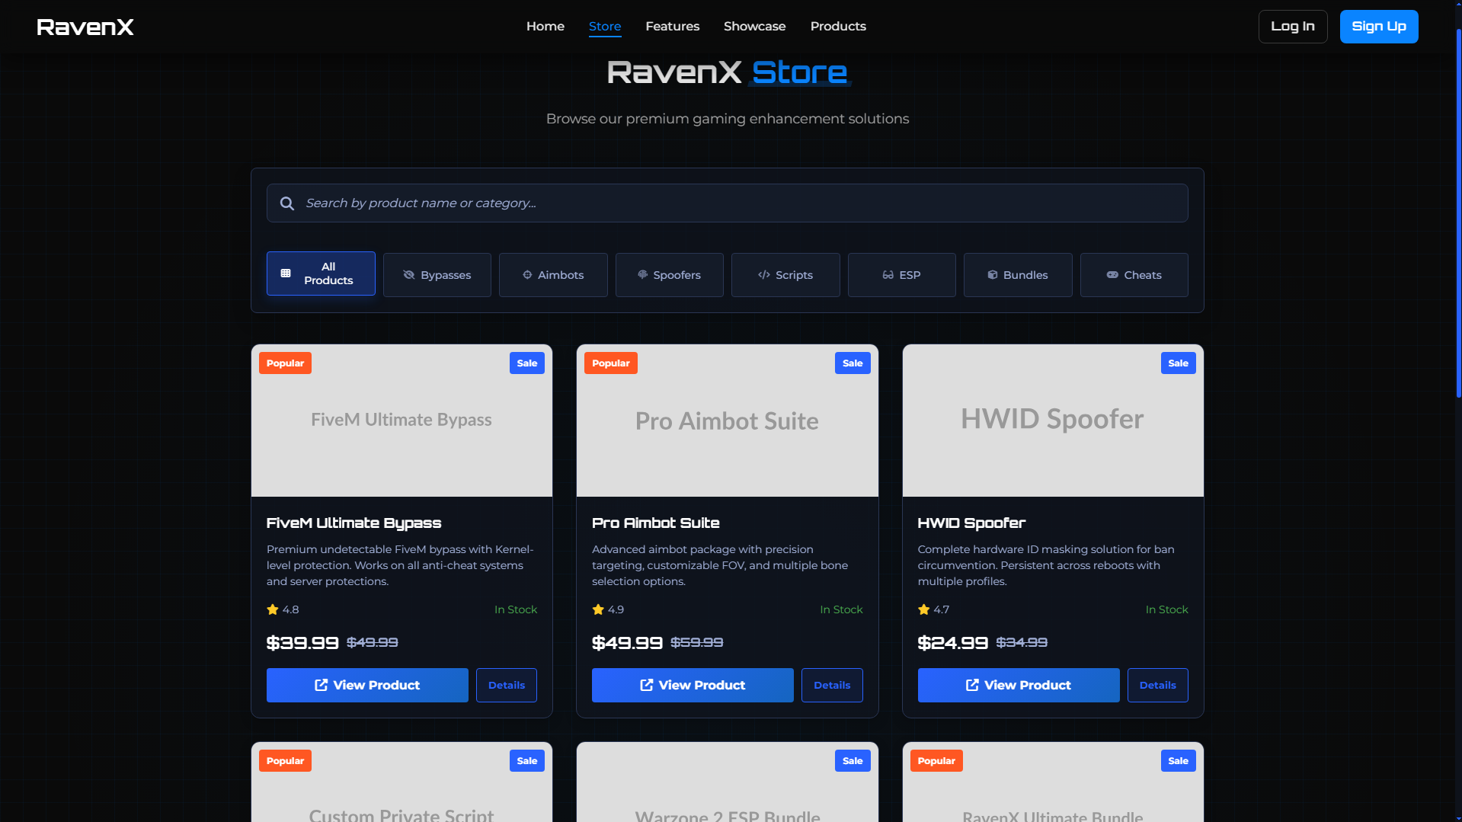The height and width of the screenshot is (822, 1462).
Task: Filter by Cheats category
Action: click(x=1134, y=275)
